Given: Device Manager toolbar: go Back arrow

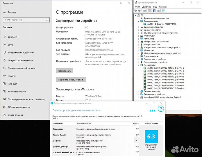Looking at the screenshot, I should [135, 11].
